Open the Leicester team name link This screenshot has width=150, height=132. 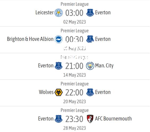[45, 12]
